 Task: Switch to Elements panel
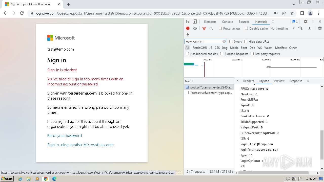tap(210, 22)
